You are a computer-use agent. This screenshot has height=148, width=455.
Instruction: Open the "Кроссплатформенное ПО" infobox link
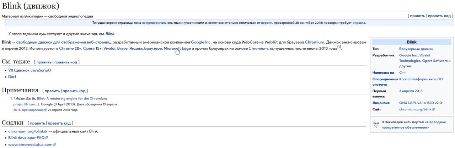pos(421,79)
